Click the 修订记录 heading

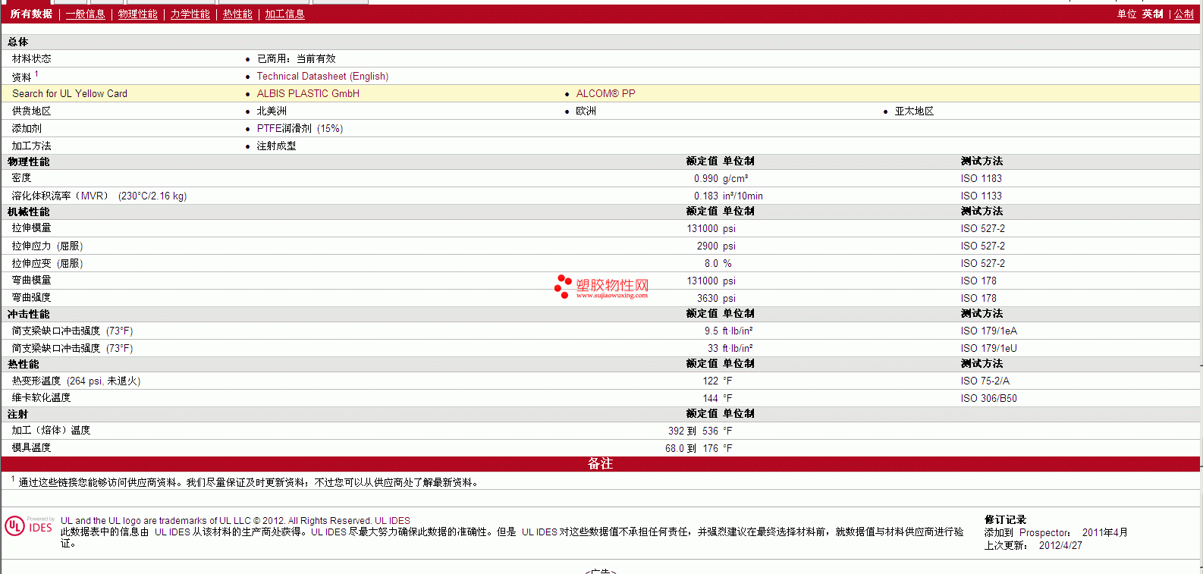click(1005, 520)
